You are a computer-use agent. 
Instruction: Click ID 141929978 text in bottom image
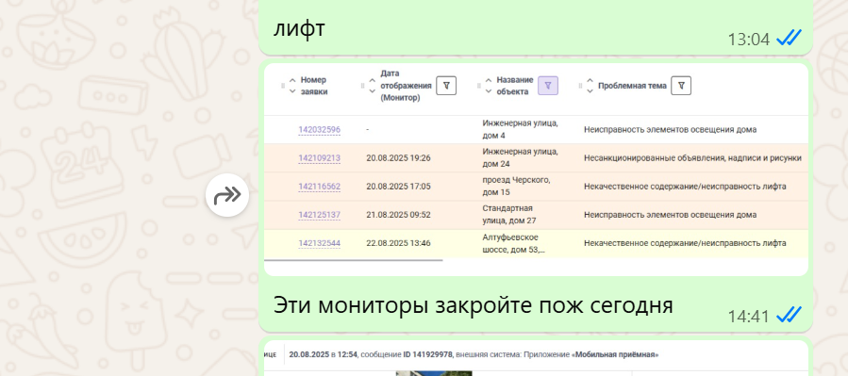[x=428, y=355]
